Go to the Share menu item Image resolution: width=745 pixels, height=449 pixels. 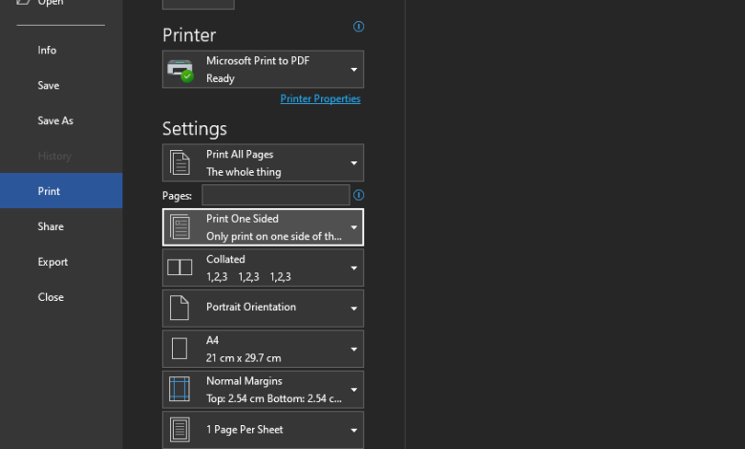(51, 226)
